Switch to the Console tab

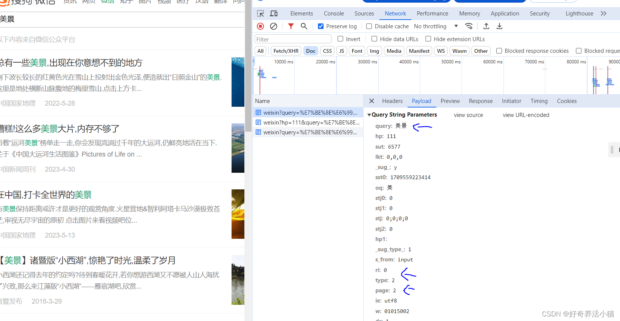coord(334,14)
